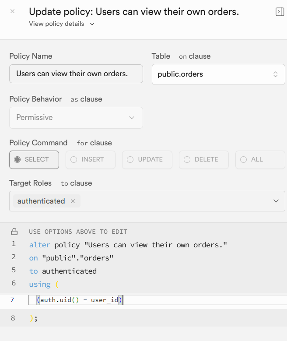
Task: Click the alter policy code line
Action: [128, 245]
